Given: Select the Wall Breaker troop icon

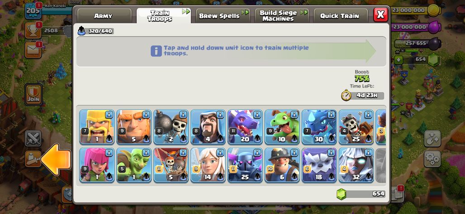Looking at the screenshot, I should [171, 127].
